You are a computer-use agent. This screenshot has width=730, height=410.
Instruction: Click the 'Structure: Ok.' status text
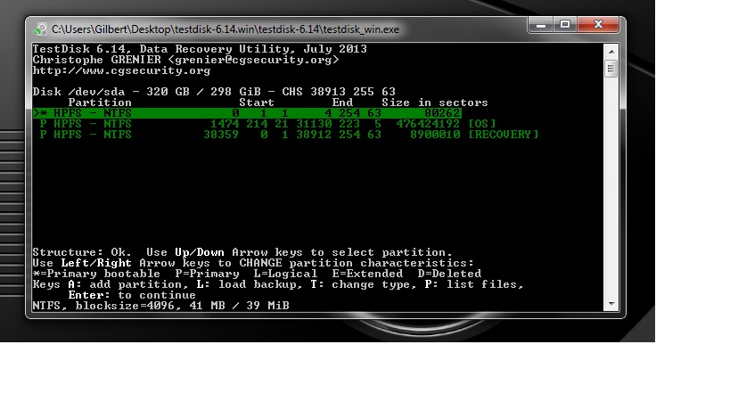pyautogui.click(x=82, y=252)
